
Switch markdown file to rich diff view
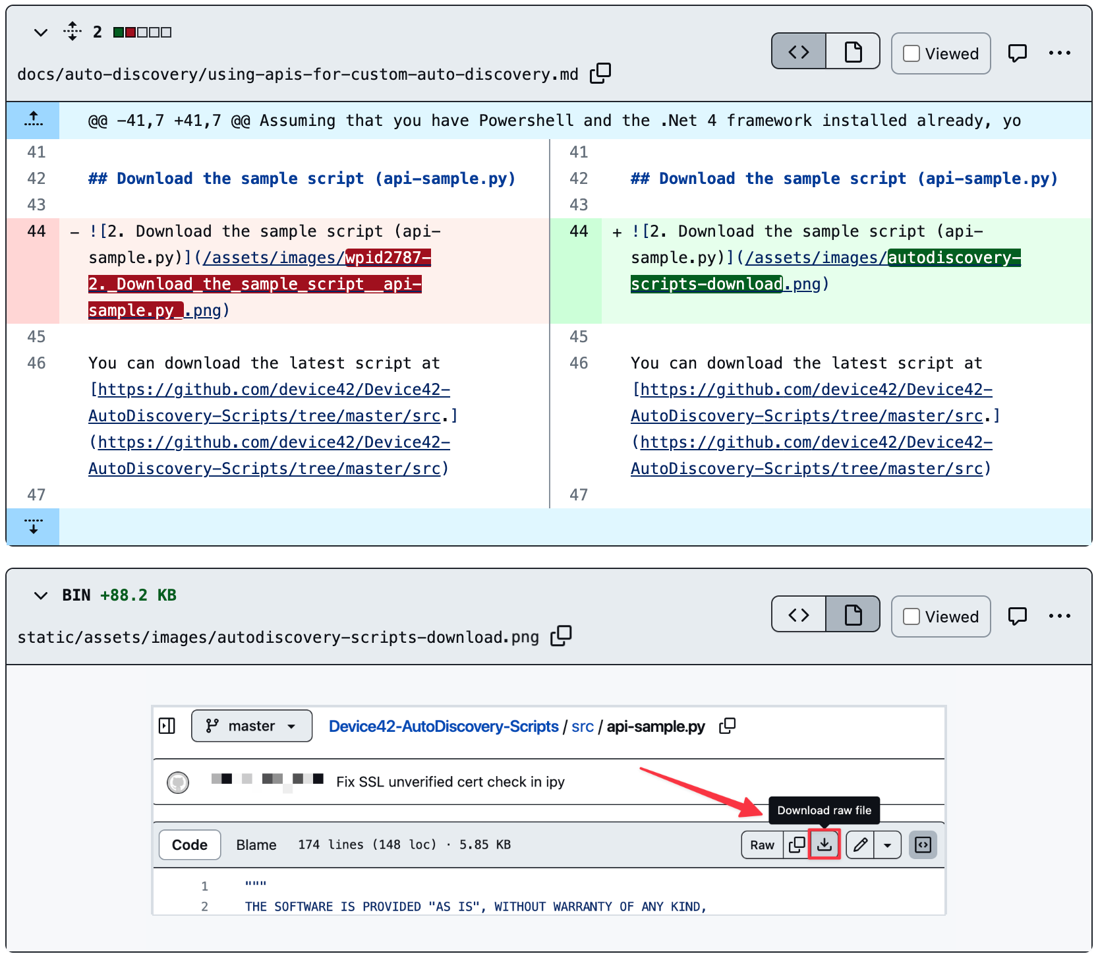click(853, 51)
